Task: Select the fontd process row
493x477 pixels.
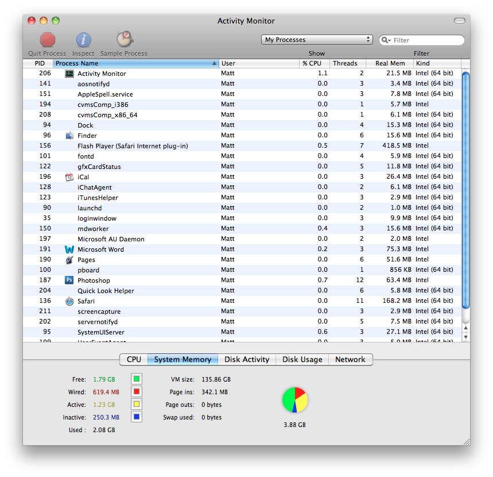Action: coord(242,156)
